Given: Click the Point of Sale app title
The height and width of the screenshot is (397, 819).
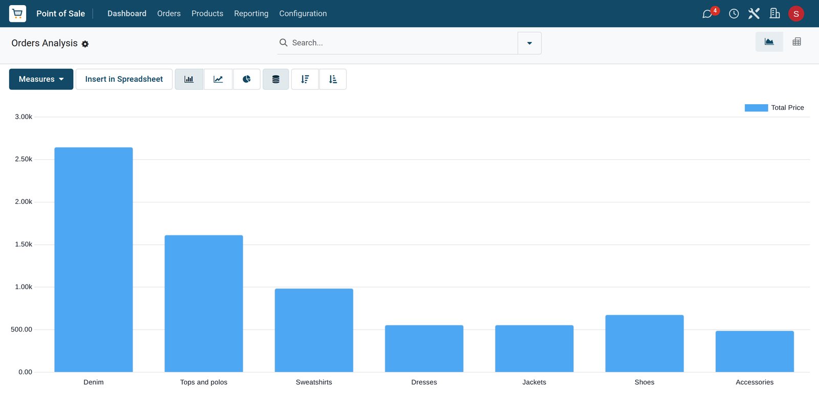Looking at the screenshot, I should (60, 14).
